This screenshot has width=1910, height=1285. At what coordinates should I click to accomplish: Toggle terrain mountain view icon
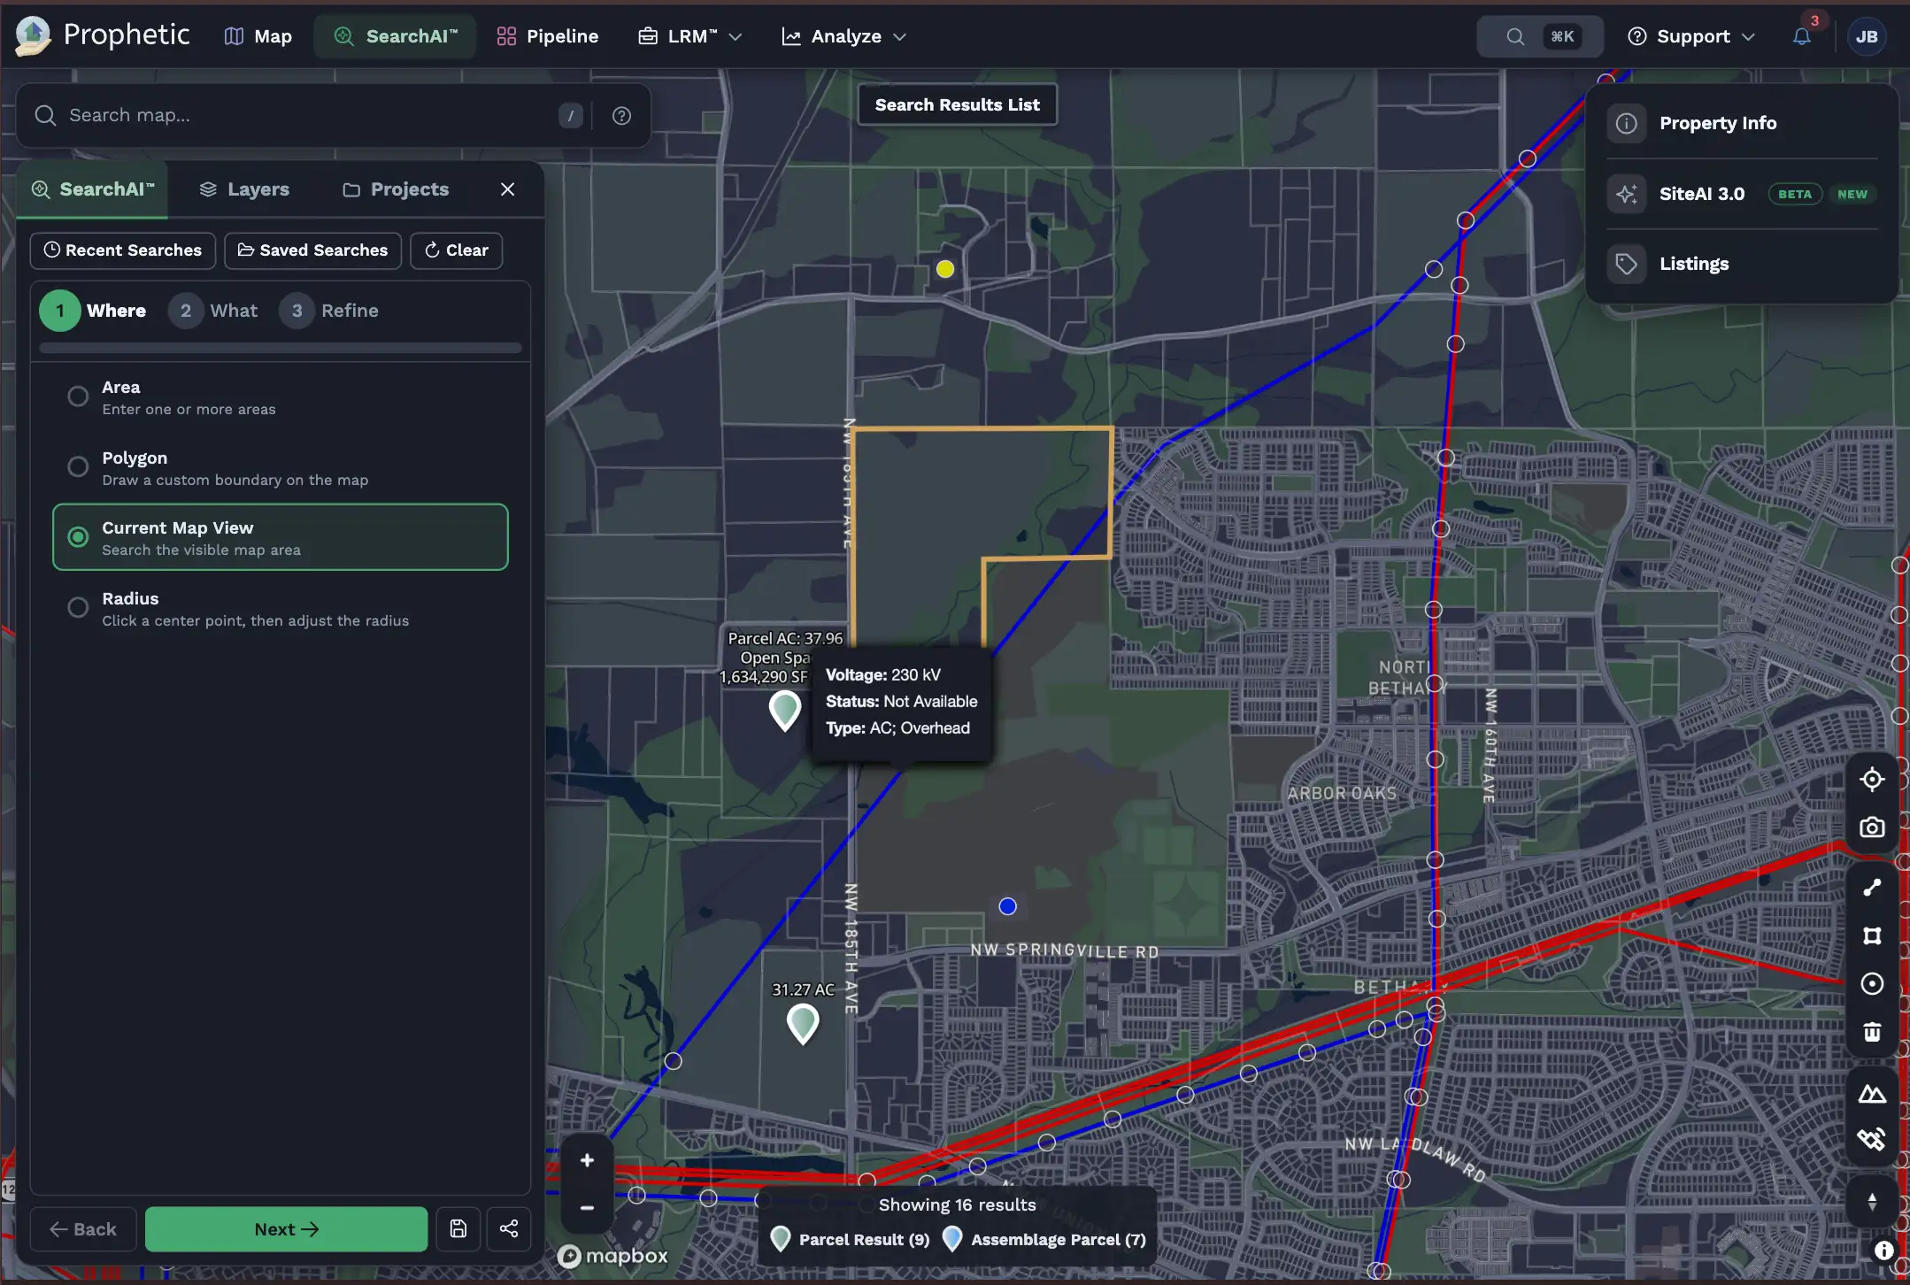pos(1872,1095)
